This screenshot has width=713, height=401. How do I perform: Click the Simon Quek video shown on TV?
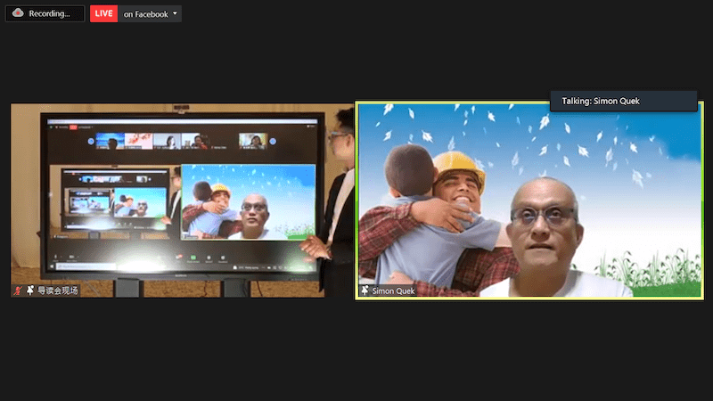point(247,202)
